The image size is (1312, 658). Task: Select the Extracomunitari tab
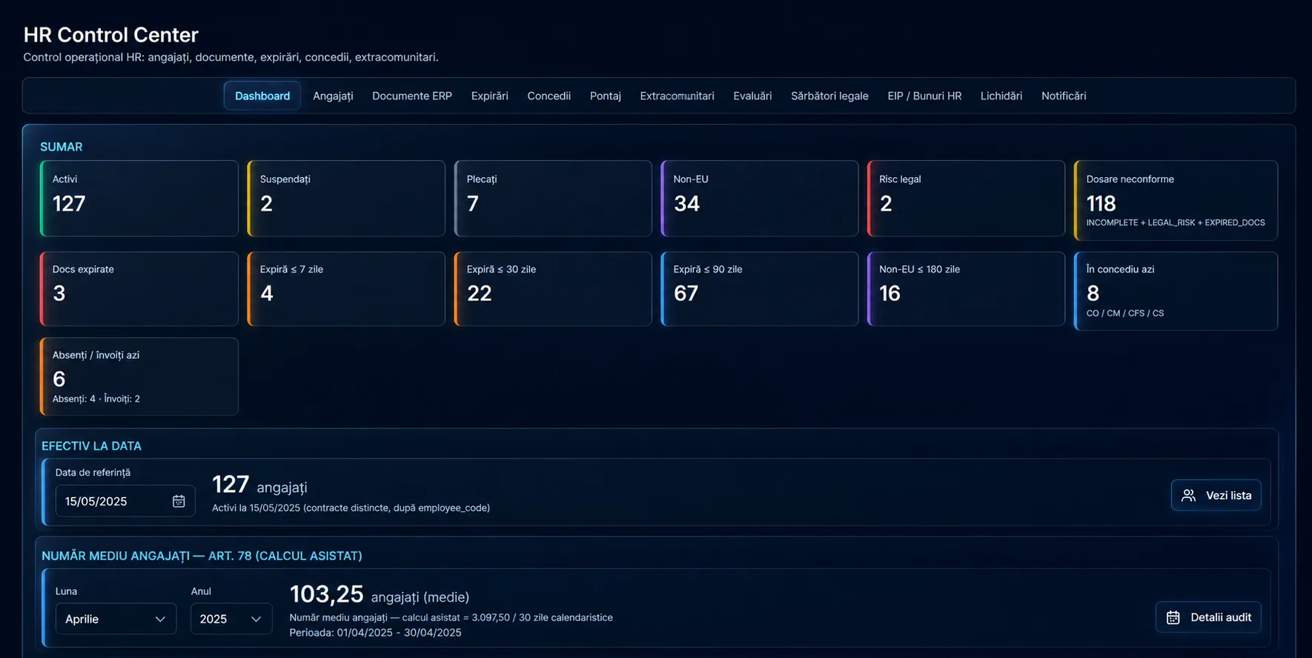(677, 96)
